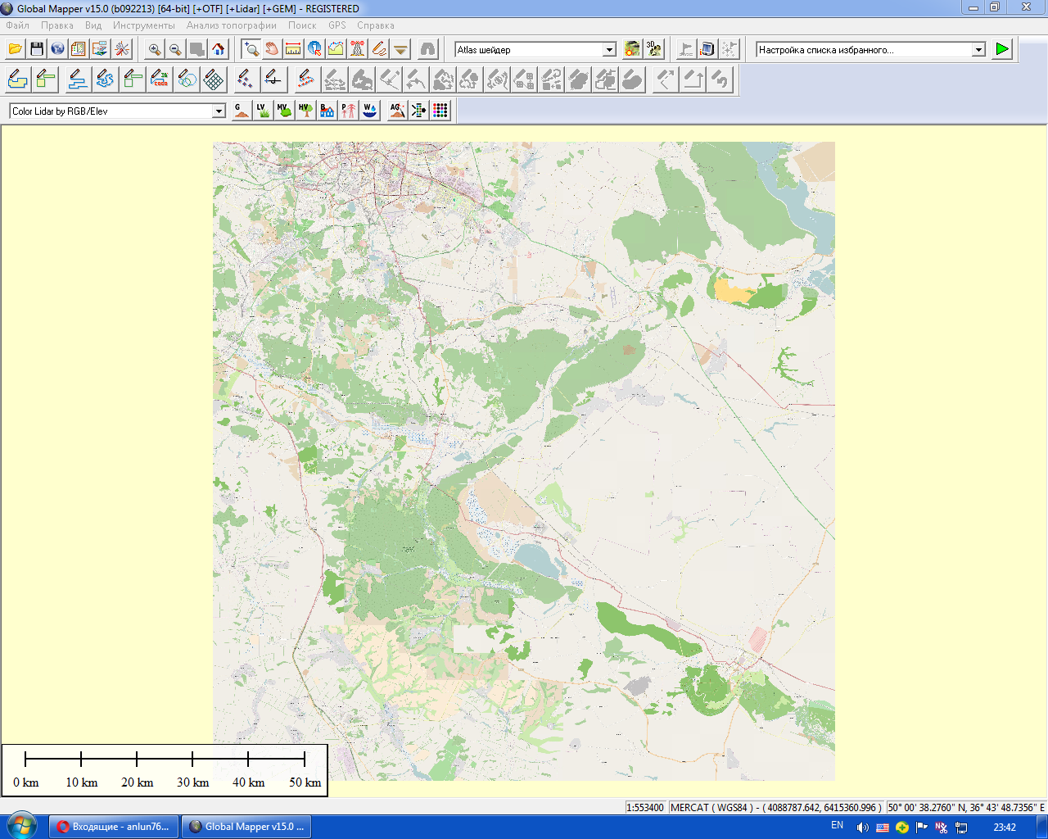Open the 3D view window
The height and width of the screenshot is (839, 1048).
[653, 49]
